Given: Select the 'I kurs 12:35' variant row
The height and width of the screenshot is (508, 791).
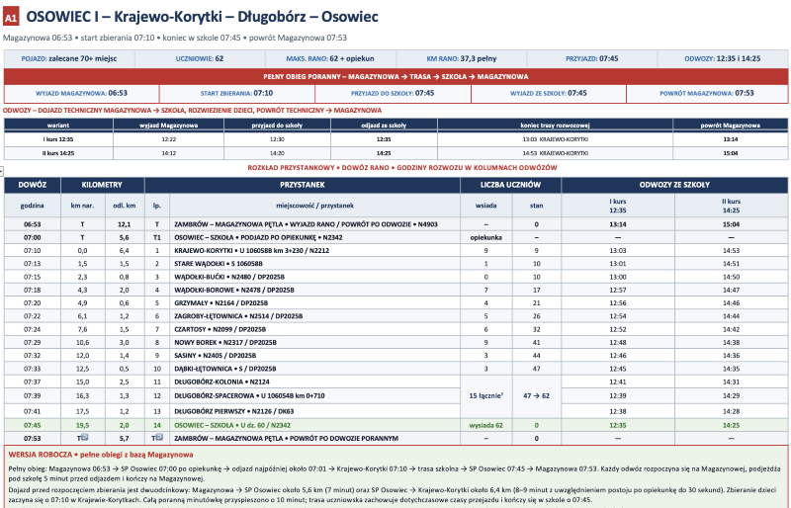Looking at the screenshot, I should (396, 139).
